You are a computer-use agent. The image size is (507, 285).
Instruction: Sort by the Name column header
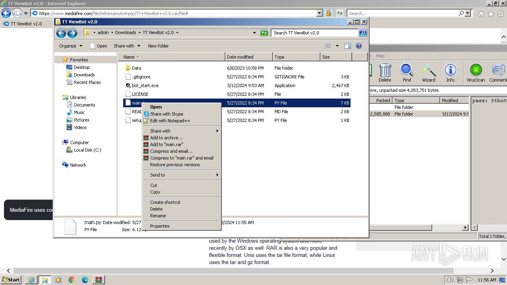click(x=171, y=57)
